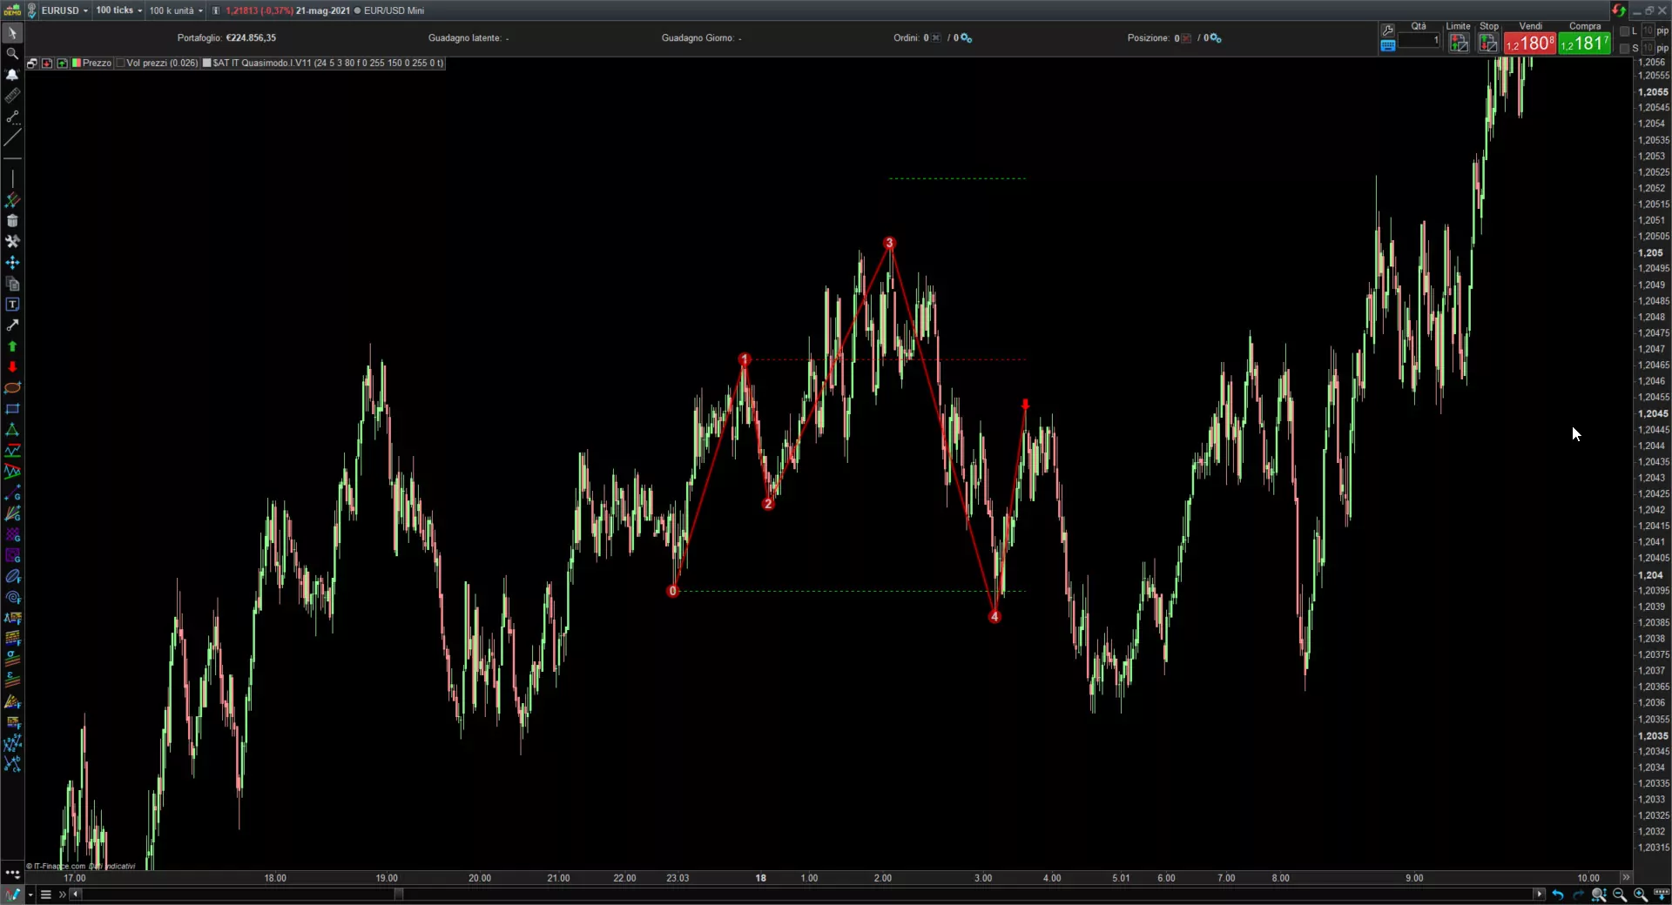Expand the three-dots more tools button
This screenshot has height=905, width=1672.
(12, 873)
